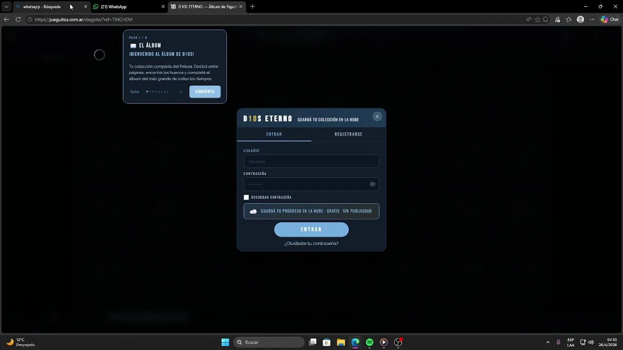Open Spotify from the taskbar
This screenshot has width=623, height=350.
[369, 342]
